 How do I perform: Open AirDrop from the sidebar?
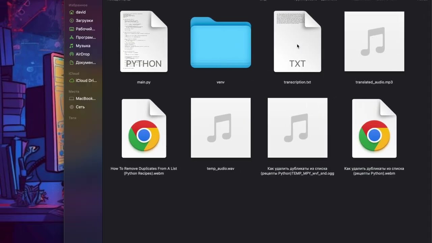pos(83,54)
